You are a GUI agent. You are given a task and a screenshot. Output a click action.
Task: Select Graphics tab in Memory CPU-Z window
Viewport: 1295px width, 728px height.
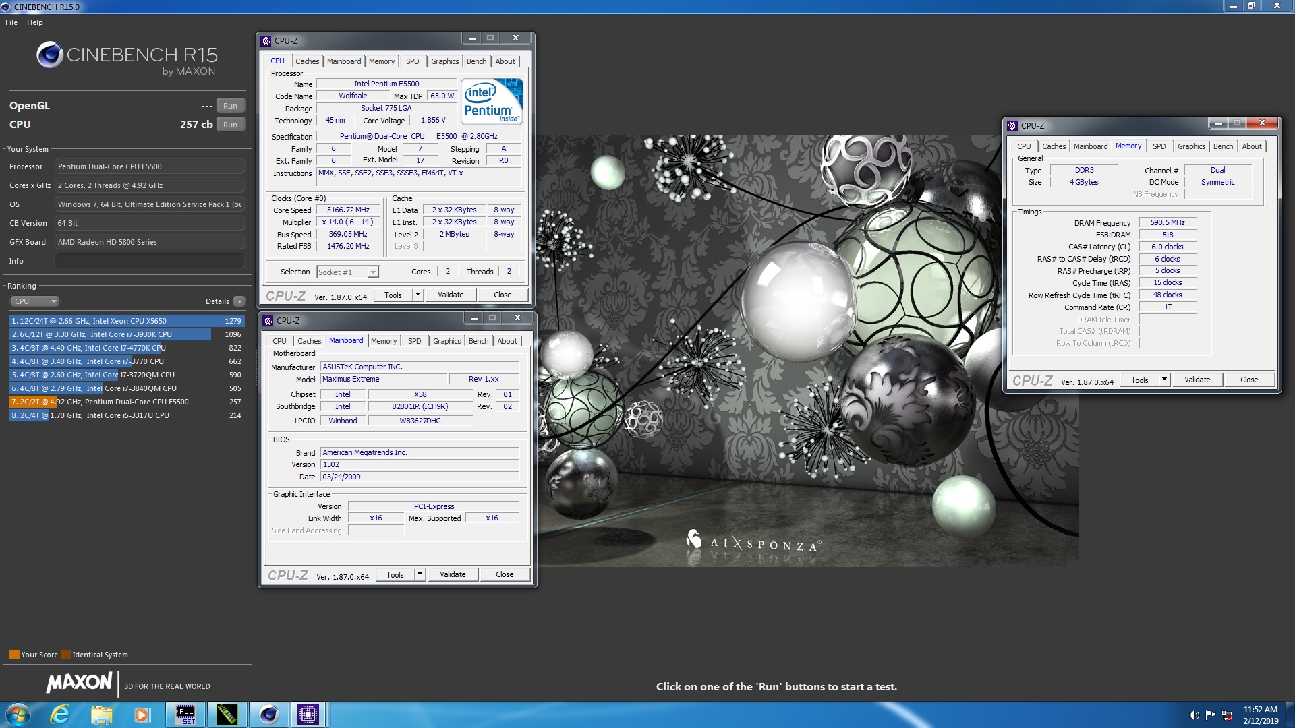pos(1191,146)
